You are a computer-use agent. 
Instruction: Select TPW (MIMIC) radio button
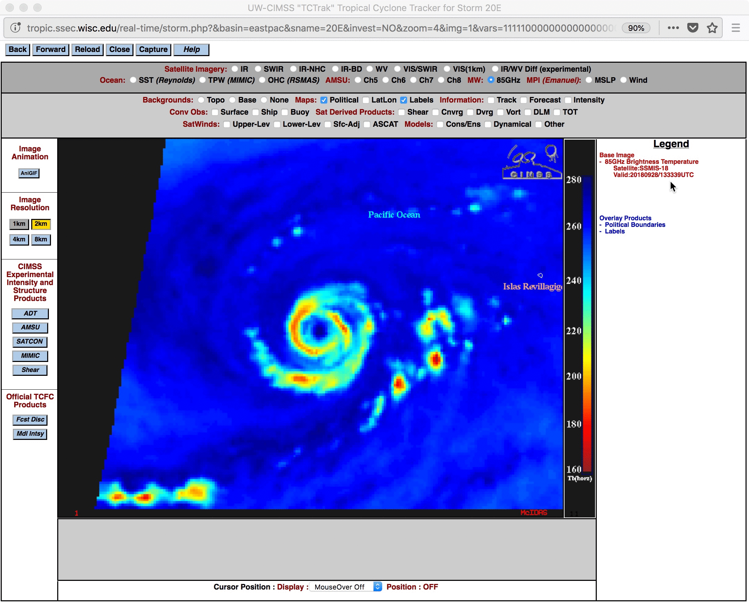pyautogui.click(x=203, y=80)
